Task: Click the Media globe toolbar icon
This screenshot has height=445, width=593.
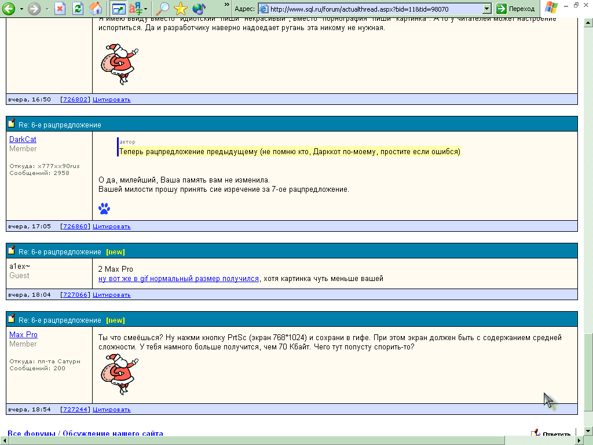Action: click(x=199, y=9)
